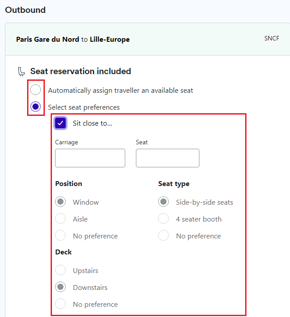290x317 pixels.
Task: Choose No preference under Deck
Action: pos(60,304)
